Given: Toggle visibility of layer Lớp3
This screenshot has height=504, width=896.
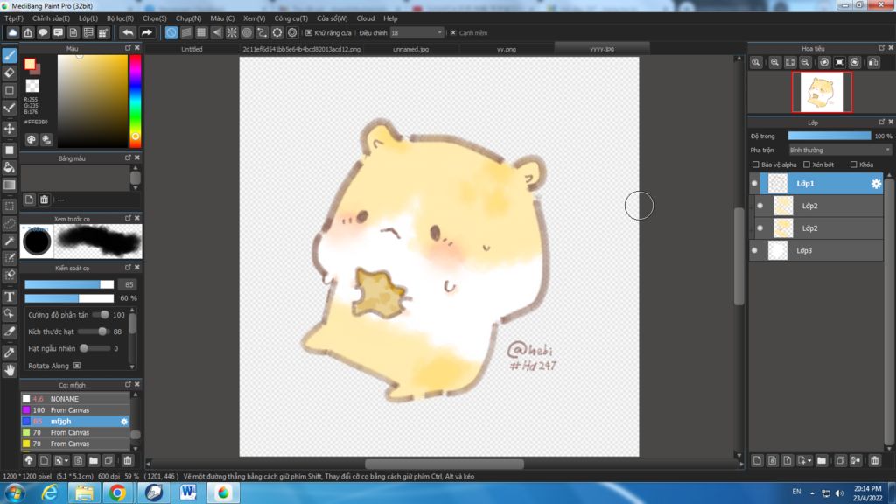Looking at the screenshot, I should (x=754, y=250).
